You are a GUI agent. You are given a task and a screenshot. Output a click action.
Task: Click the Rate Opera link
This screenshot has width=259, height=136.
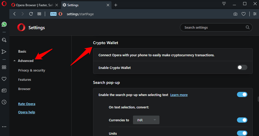[27, 104]
